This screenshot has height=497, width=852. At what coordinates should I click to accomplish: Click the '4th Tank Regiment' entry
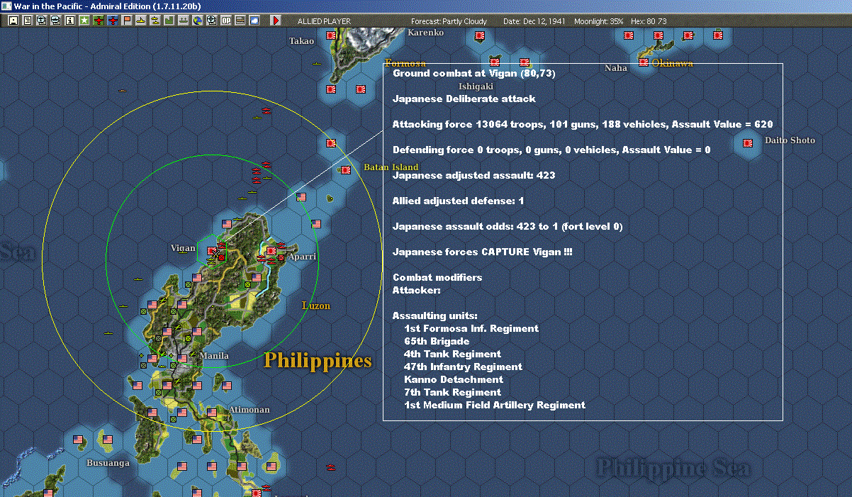click(x=452, y=354)
